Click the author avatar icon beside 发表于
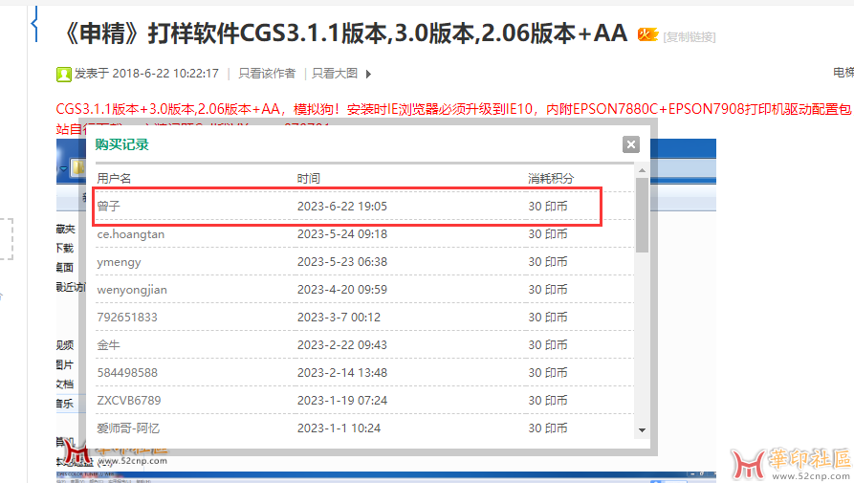This screenshot has height=483, width=854. click(x=64, y=74)
